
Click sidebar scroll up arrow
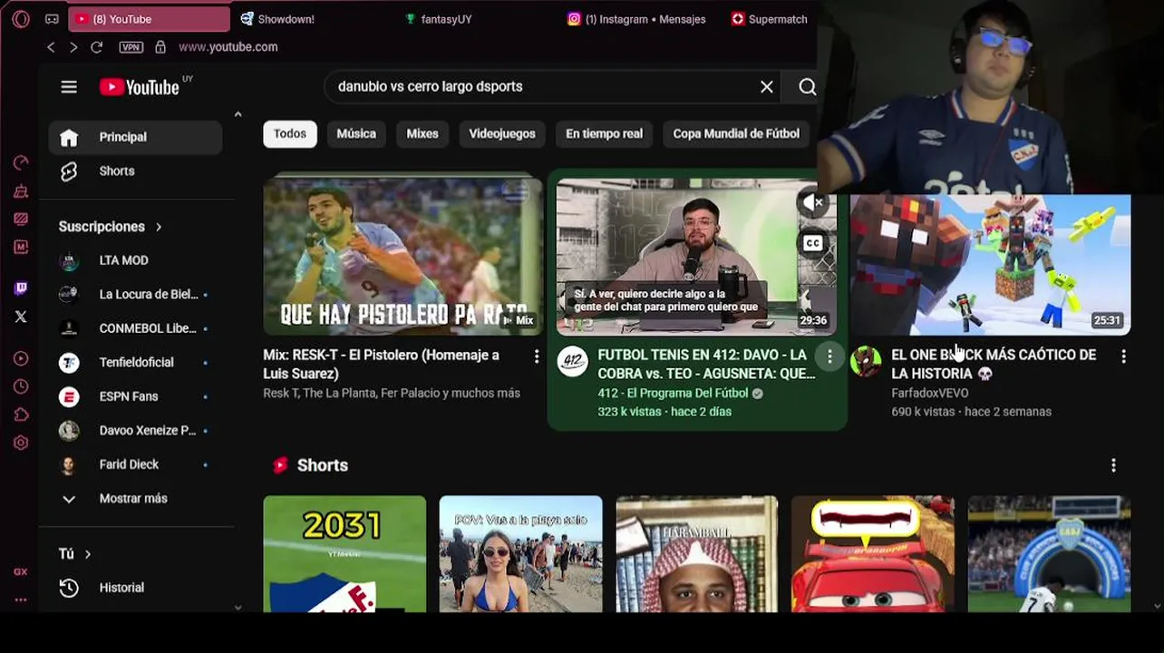238,115
